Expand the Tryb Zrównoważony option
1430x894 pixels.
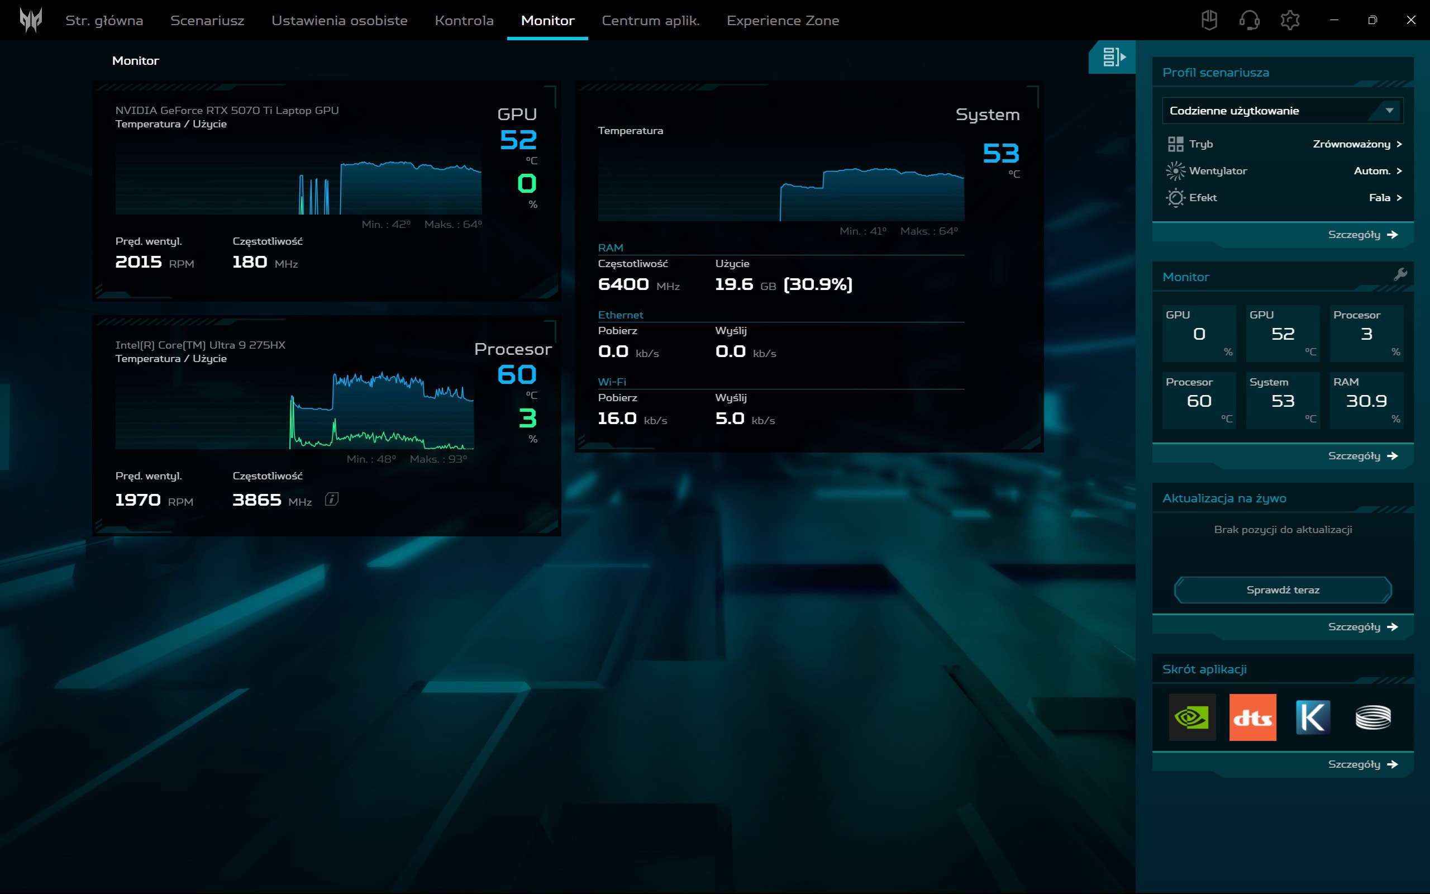point(1357,144)
